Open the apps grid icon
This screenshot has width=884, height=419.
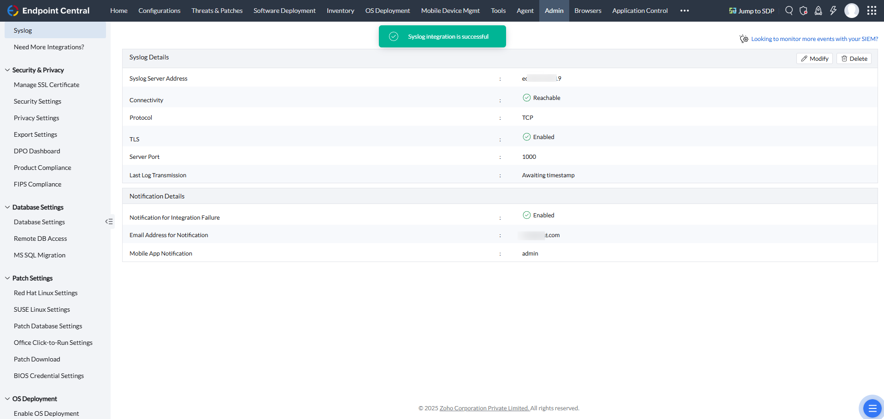tap(871, 11)
